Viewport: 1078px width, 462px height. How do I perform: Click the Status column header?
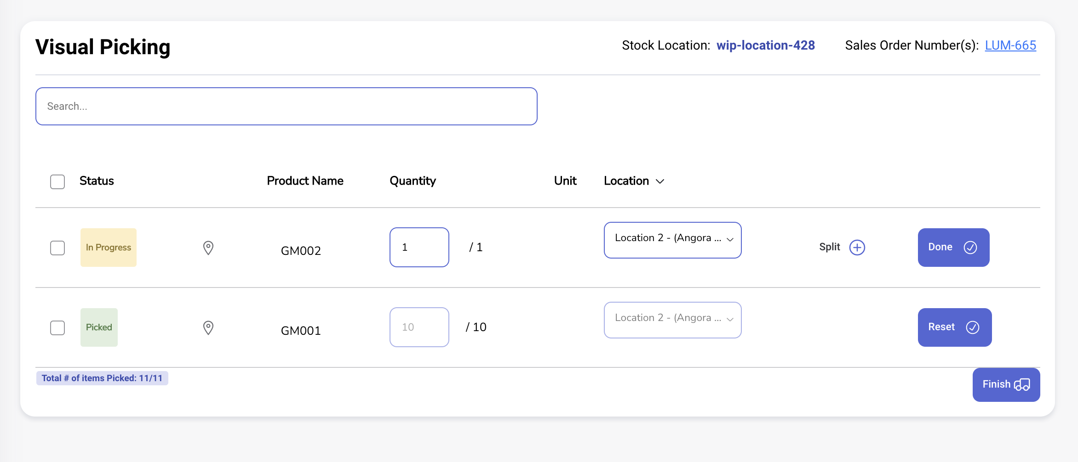pos(97,181)
